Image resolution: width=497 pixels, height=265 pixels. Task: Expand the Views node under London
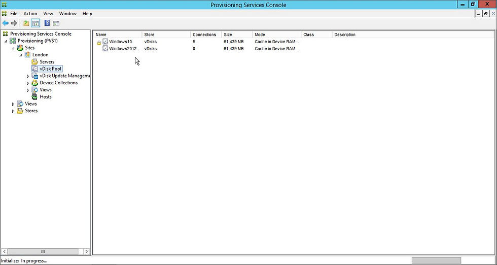click(28, 90)
